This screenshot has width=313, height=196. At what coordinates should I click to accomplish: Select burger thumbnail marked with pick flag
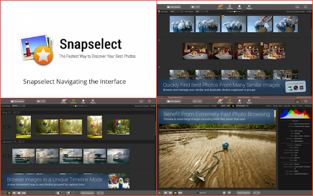pyautogui.click(x=273, y=51)
